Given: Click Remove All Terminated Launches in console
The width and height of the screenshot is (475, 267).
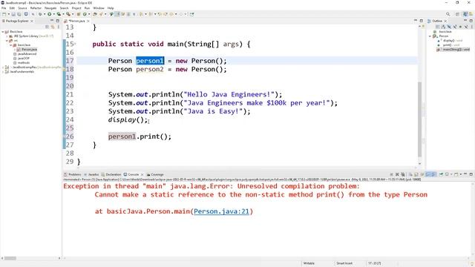Looking at the screenshot, I should point(403,174).
